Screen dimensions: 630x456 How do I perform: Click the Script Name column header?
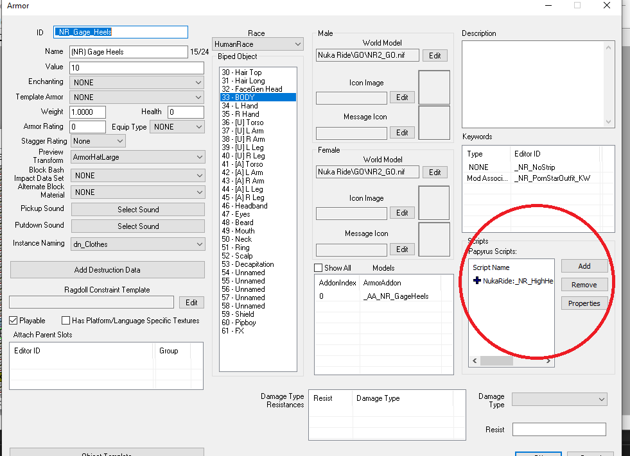(x=512, y=267)
